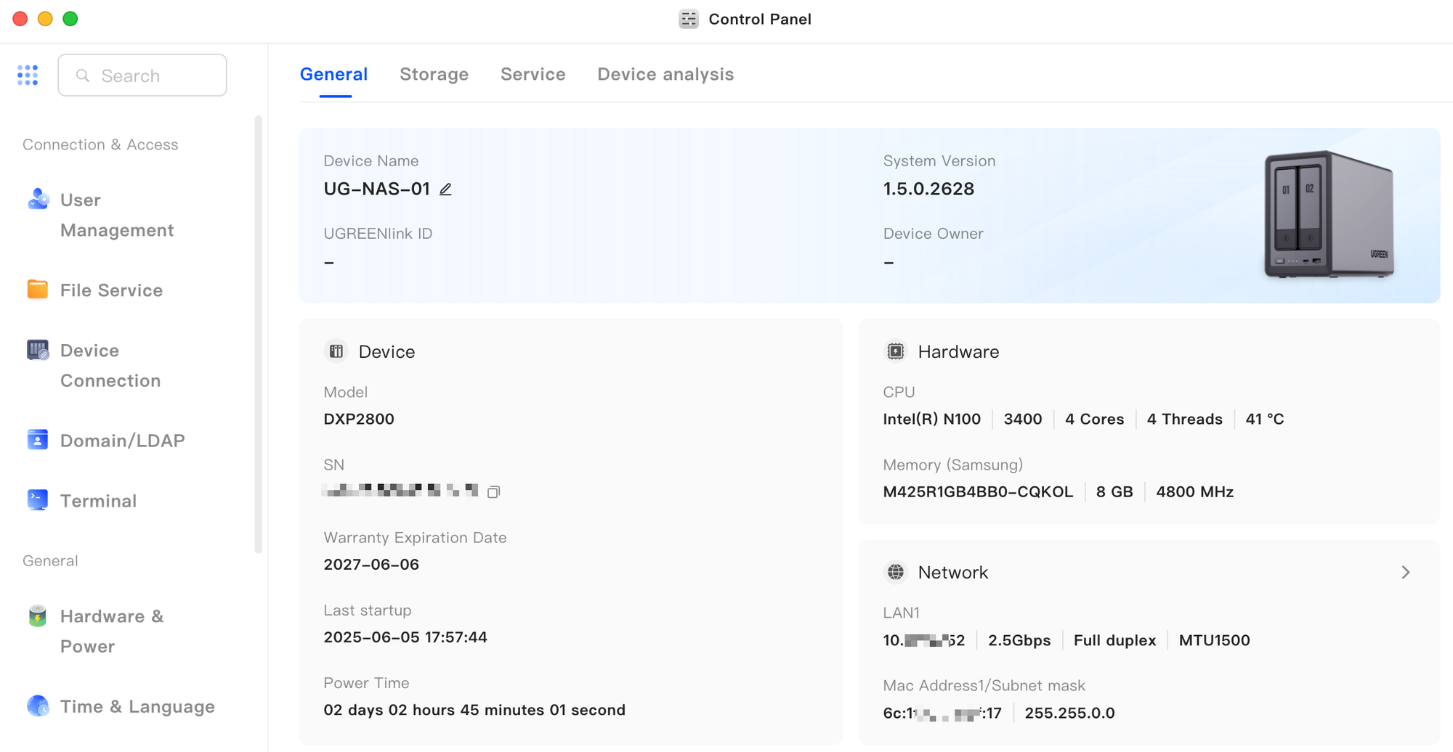
Task: Copy the serial number
Action: point(493,492)
